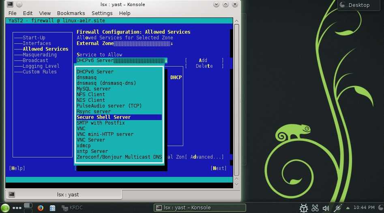Open the Edit menu
The height and width of the screenshot is (213, 384).
pos(28,13)
